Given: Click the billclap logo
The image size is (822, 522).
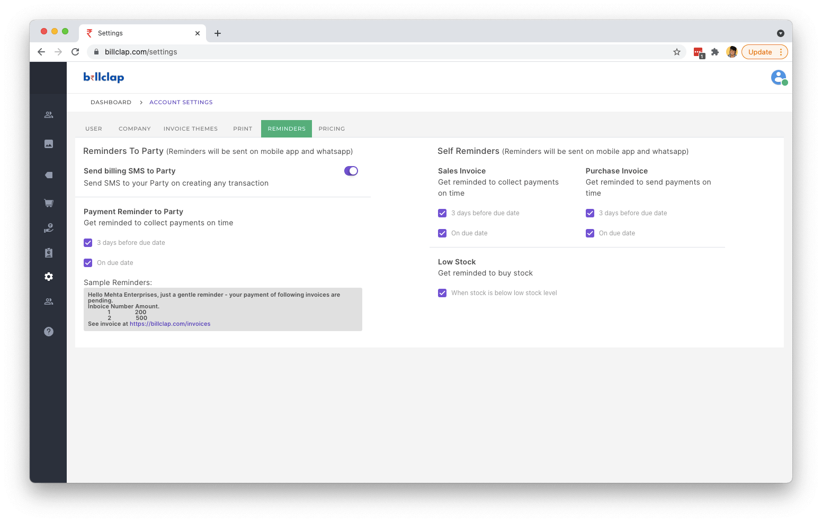Looking at the screenshot, I should 104,77.
